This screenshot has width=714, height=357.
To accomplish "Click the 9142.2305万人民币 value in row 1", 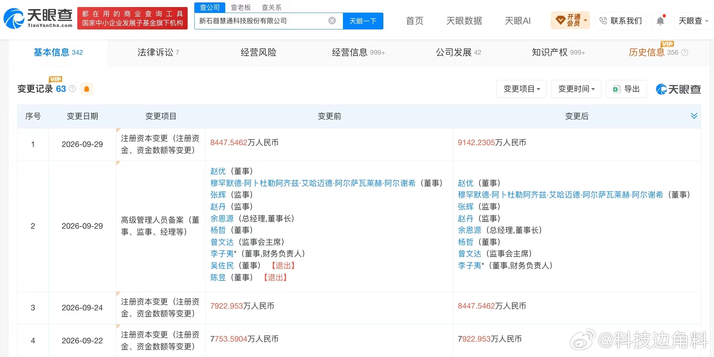I will [492, 142].
